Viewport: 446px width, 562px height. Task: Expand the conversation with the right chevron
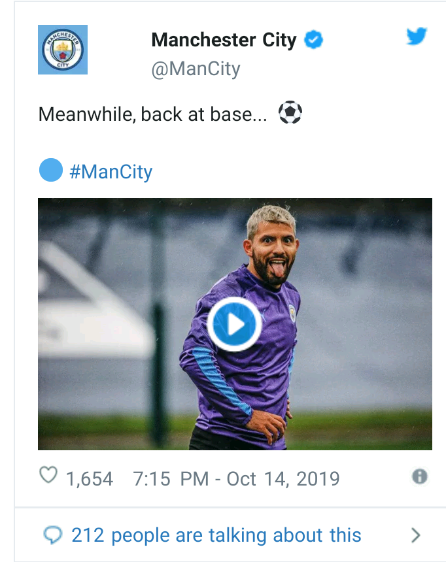tap(415, 536)
